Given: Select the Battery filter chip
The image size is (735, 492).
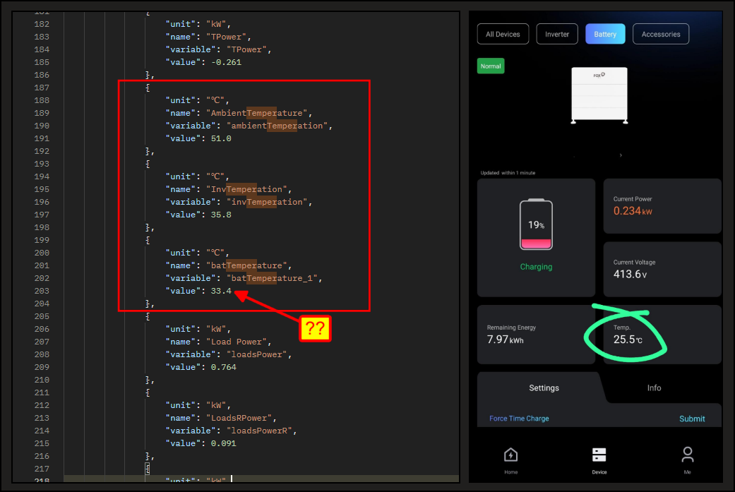Looking at the screenshot, I should tap(605, 34).
